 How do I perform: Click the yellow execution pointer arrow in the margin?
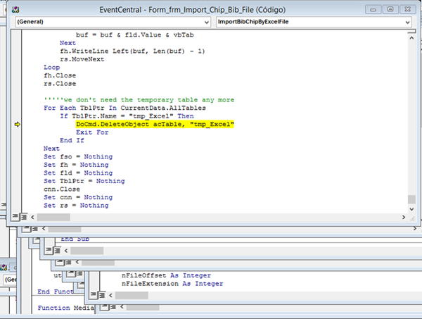coord(18,124)
